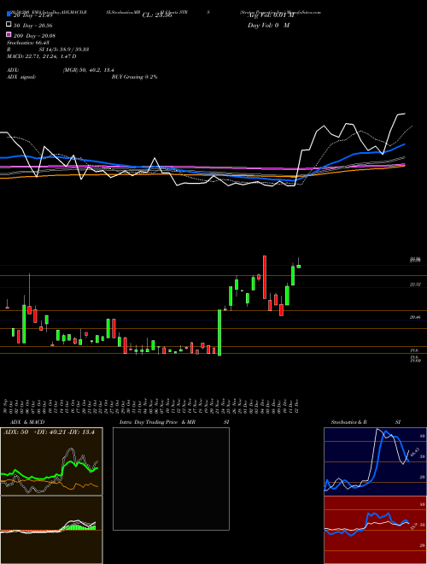The width and height of the screenshot is (427, 564).
Task: Click the ADX '(MGR) 50, 40.2, 13.4' values
Action: point(89,70)
